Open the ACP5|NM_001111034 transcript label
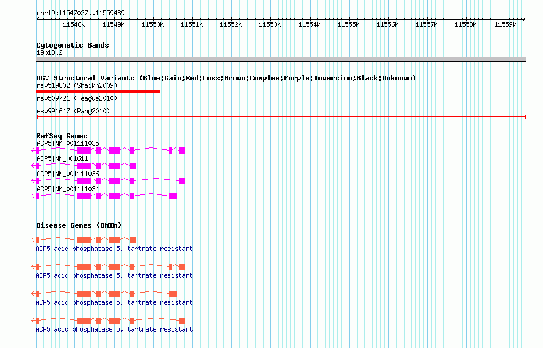Viewport: 543px width, 348px height. [68, 189]
